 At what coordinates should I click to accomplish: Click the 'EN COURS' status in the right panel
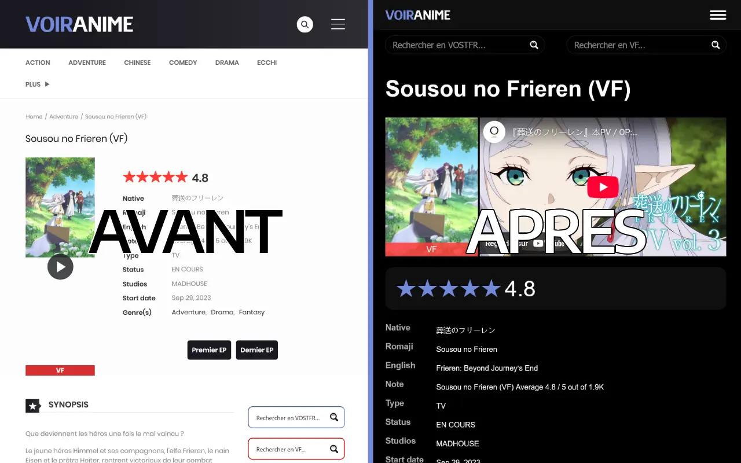456,425
